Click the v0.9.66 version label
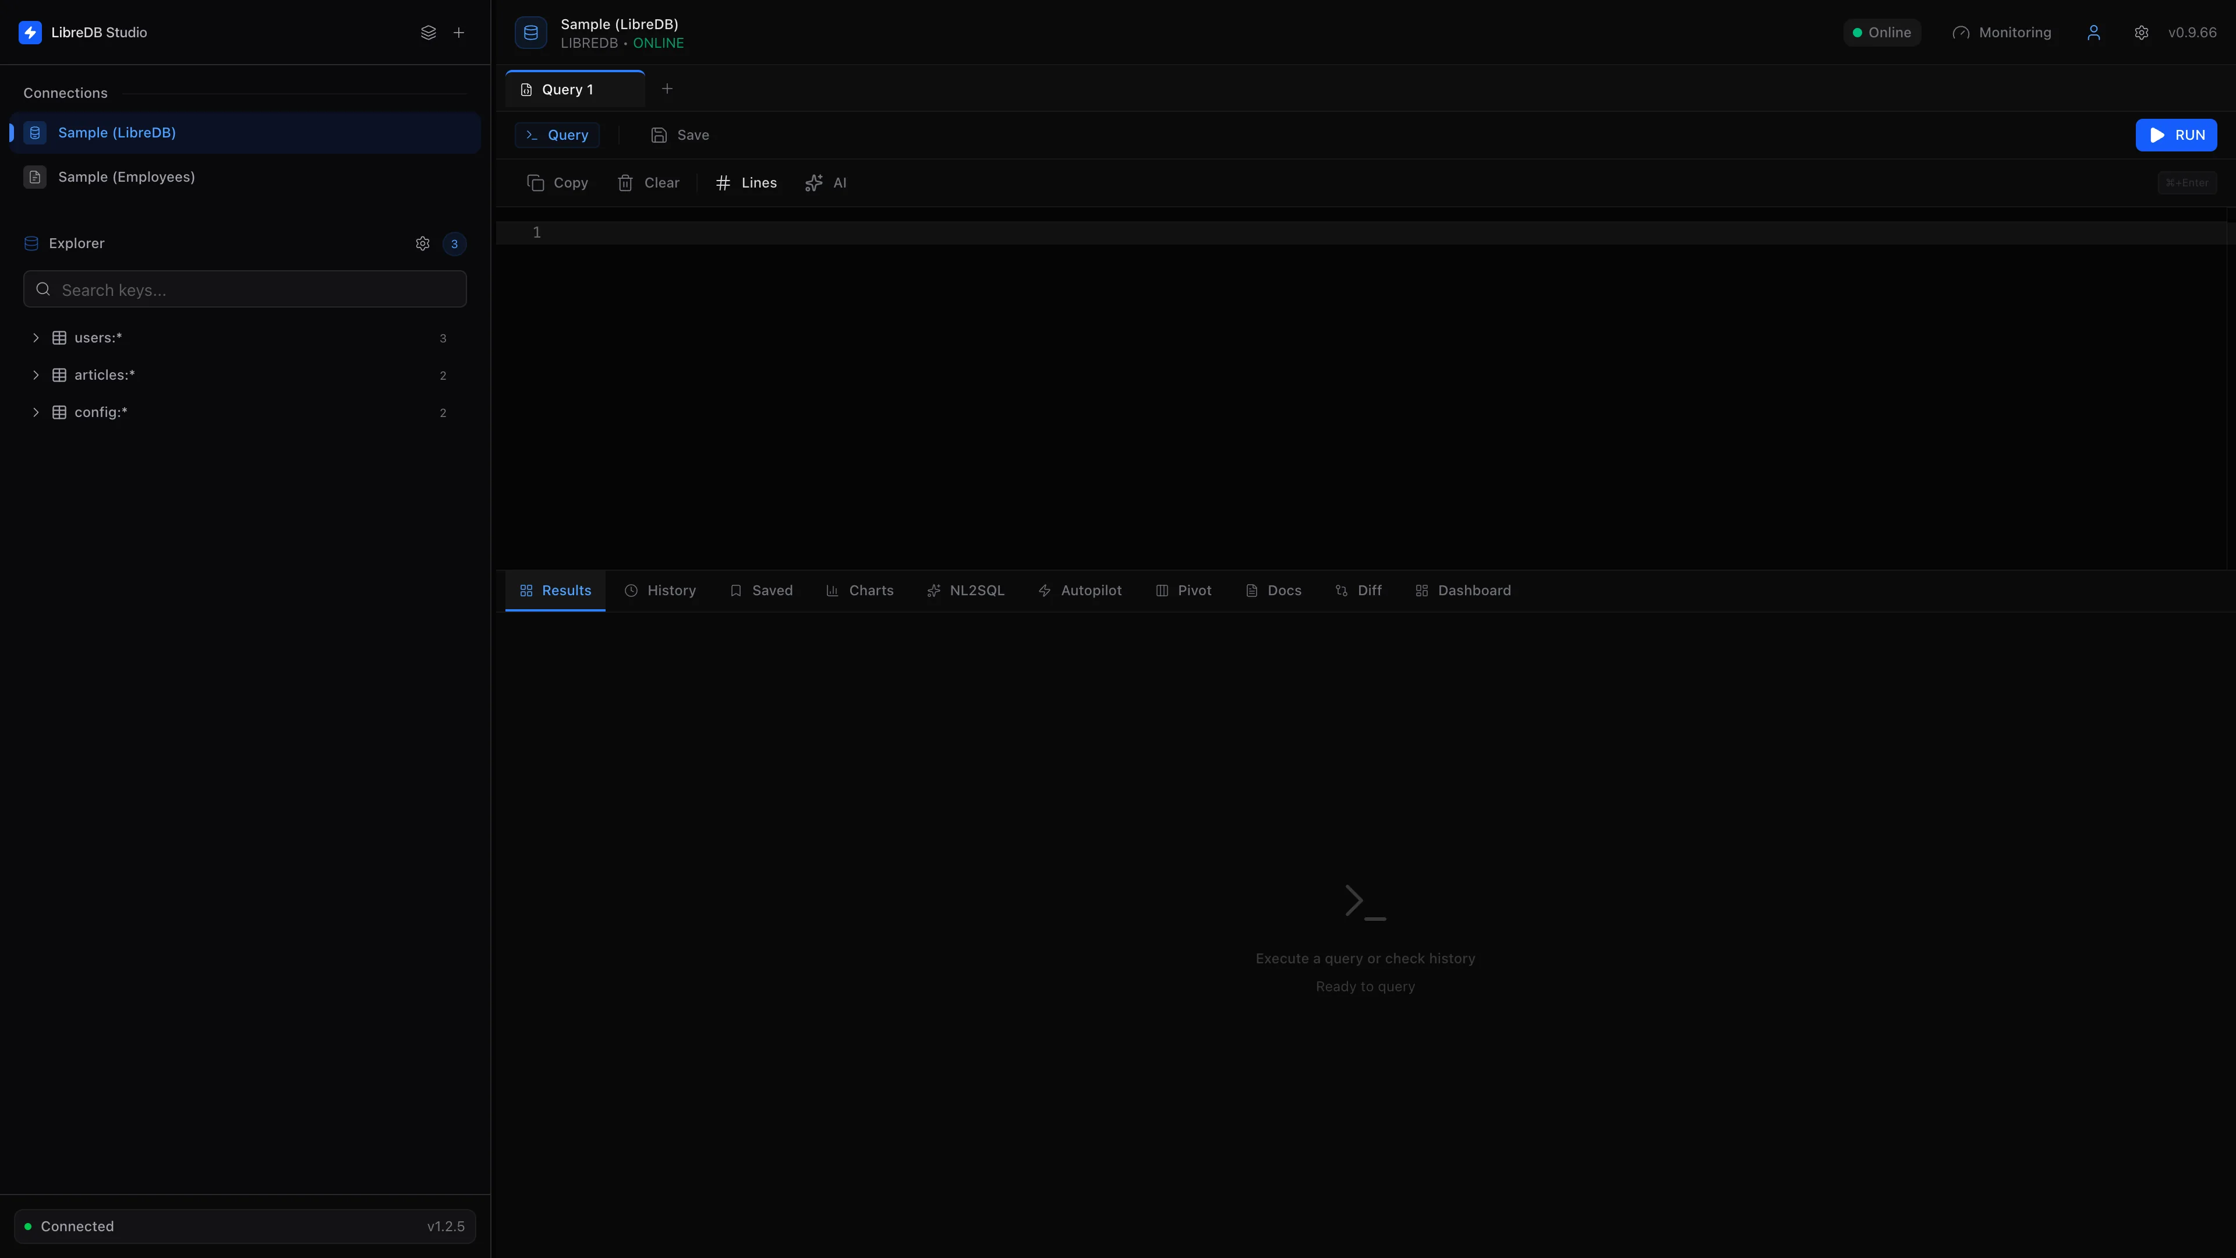This screenshot has height=1258, width=2236. (2192, 32)
